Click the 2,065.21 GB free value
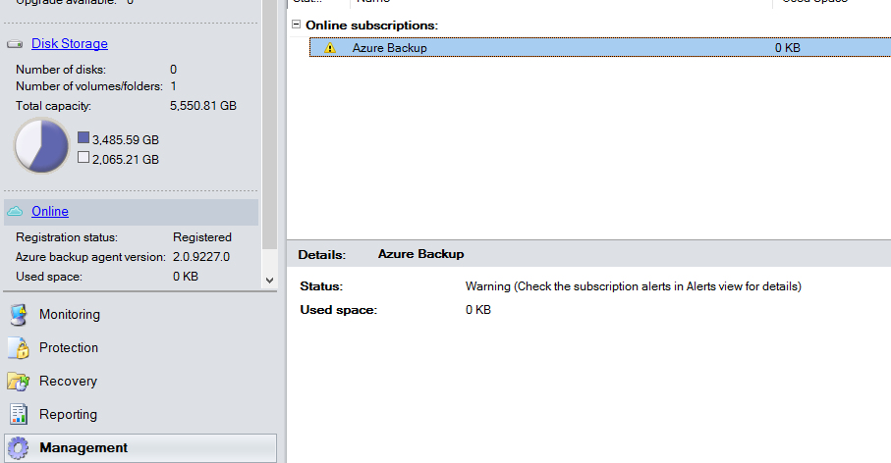Image resolution: width=891 pixels, height=463 pixels. [126, 160]
